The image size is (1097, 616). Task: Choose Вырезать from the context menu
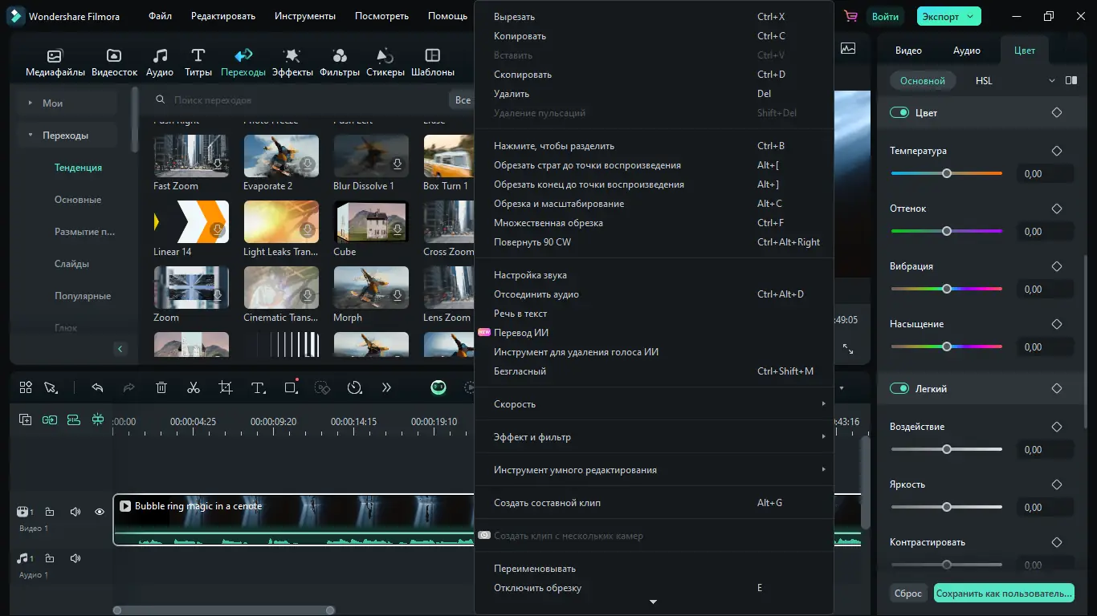click(x=655, y=17)
